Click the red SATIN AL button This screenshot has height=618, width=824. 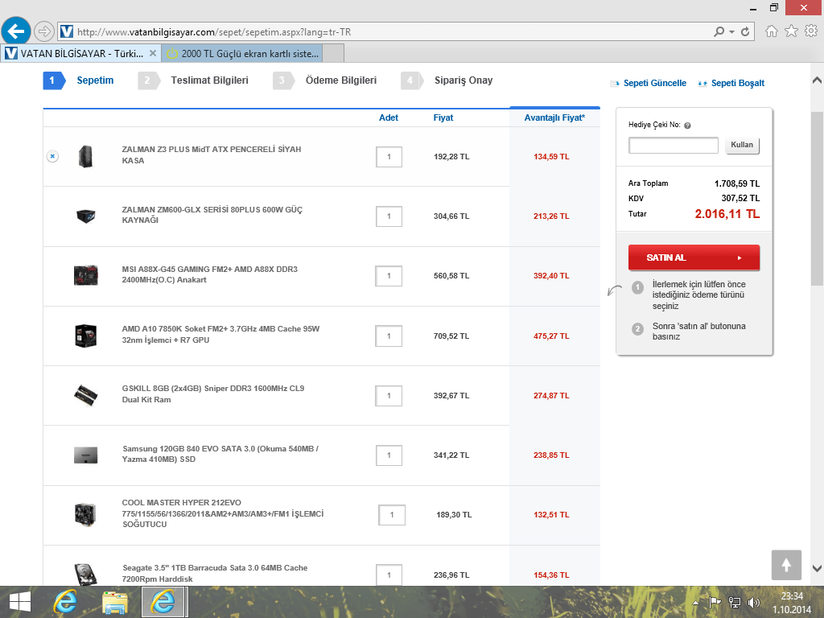(694, 257)
